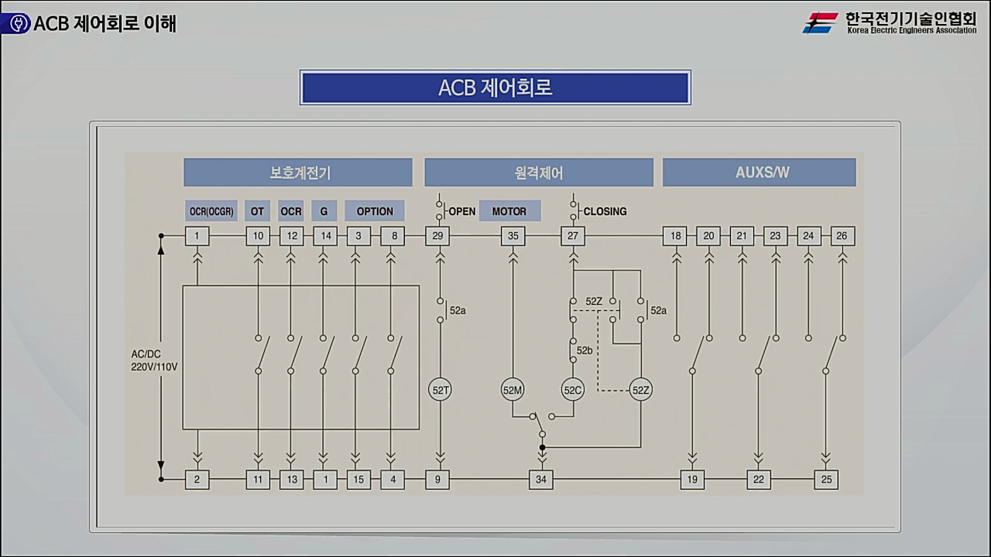
Task: Click terminal box 9
Action: (437, 480)
